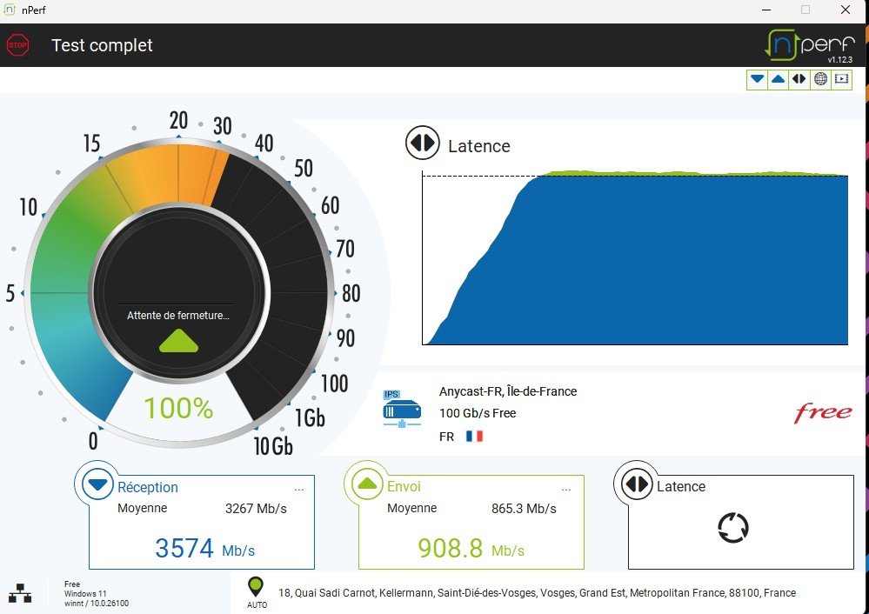Click the Quai Sadi Carnot address text
869x614 pixels.
(x=537, y=593)
